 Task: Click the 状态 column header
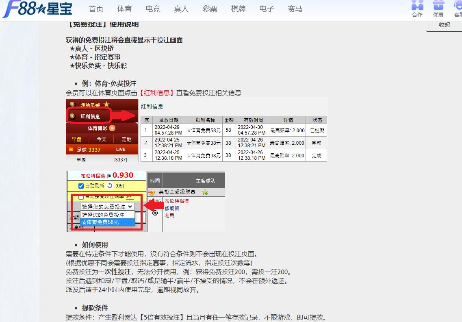point(317,120)
